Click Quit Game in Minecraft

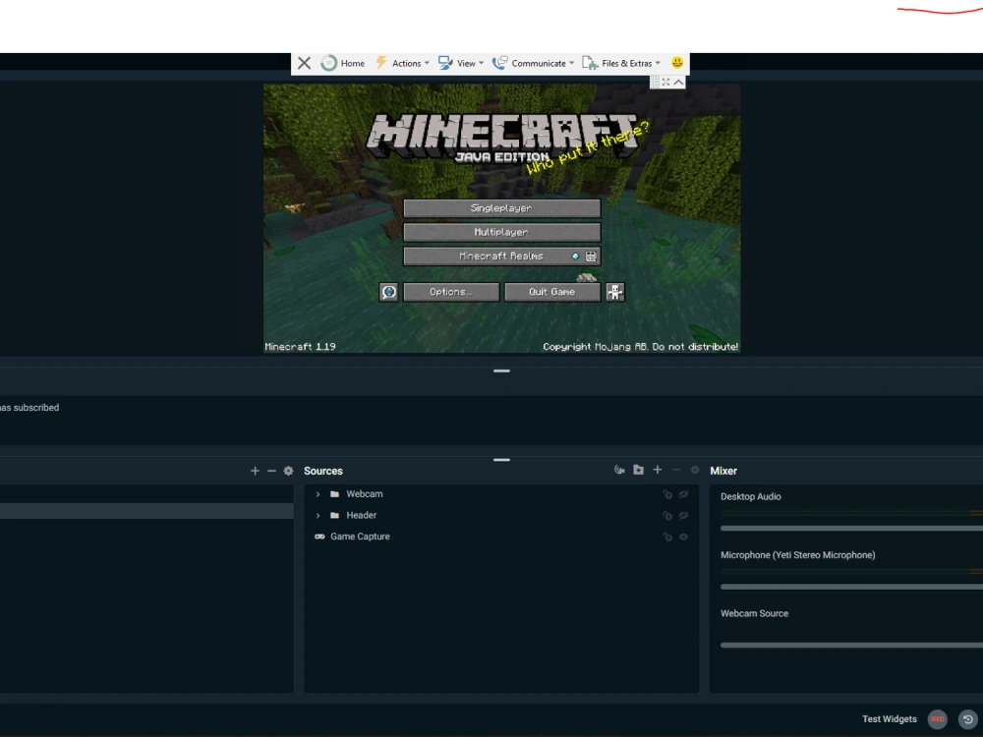(x=552, y=292)
